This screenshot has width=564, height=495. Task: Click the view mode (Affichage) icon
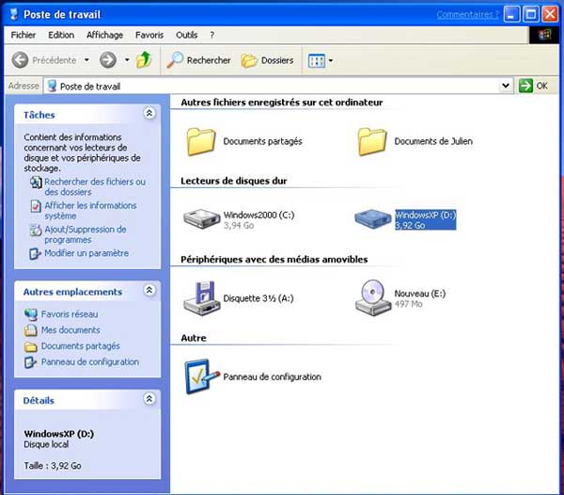(x=317, y=60)
